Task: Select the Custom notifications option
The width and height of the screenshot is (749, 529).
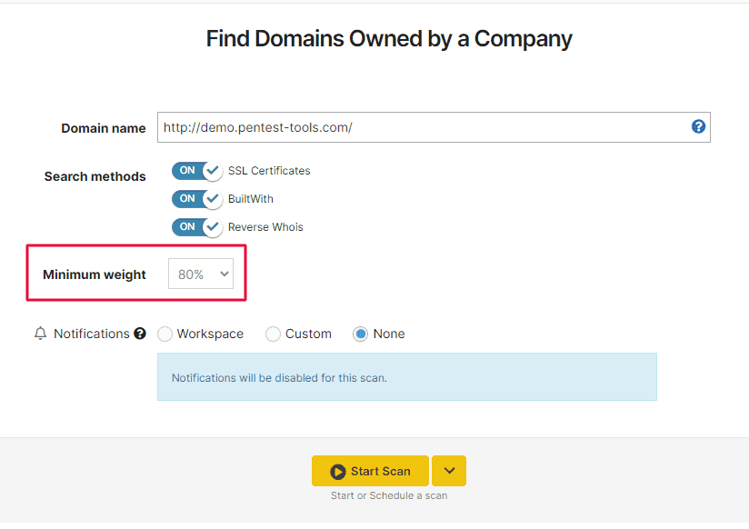Action: (273, 334)
